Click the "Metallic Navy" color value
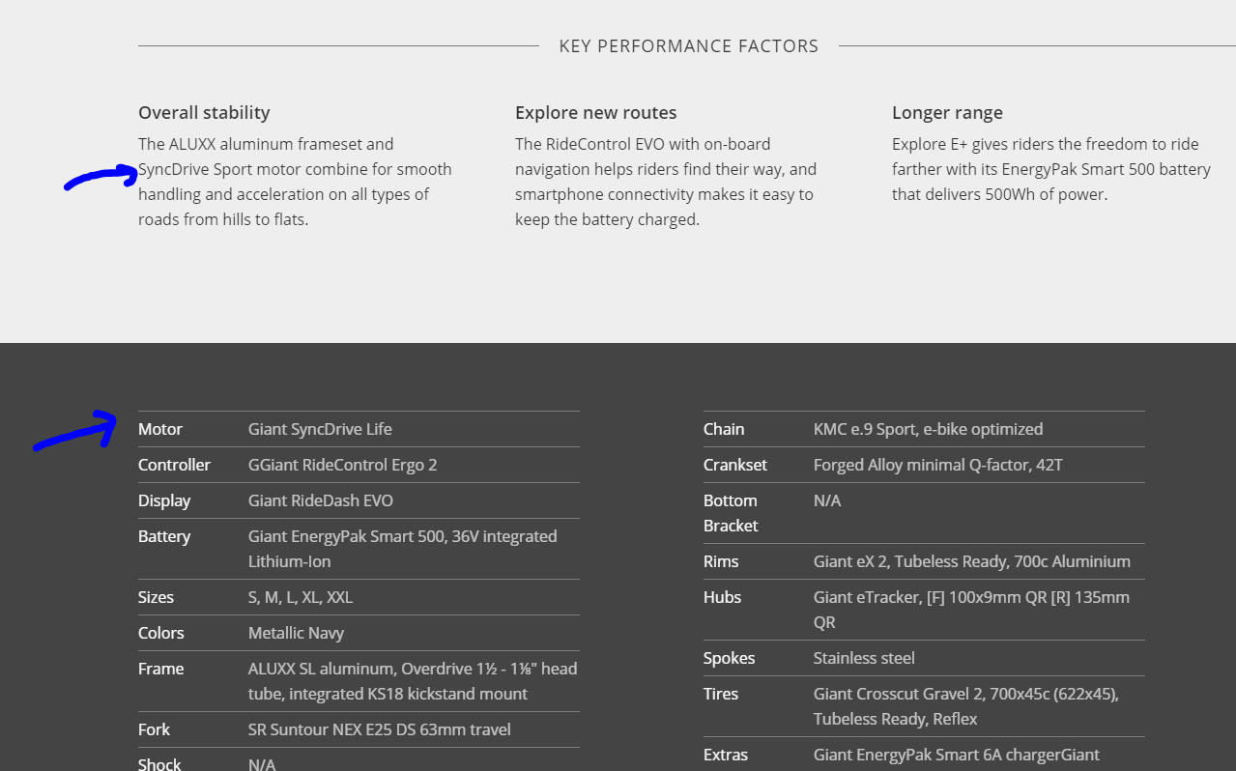The width and height of the screenshot is (1236, 771). coord(296,633)
